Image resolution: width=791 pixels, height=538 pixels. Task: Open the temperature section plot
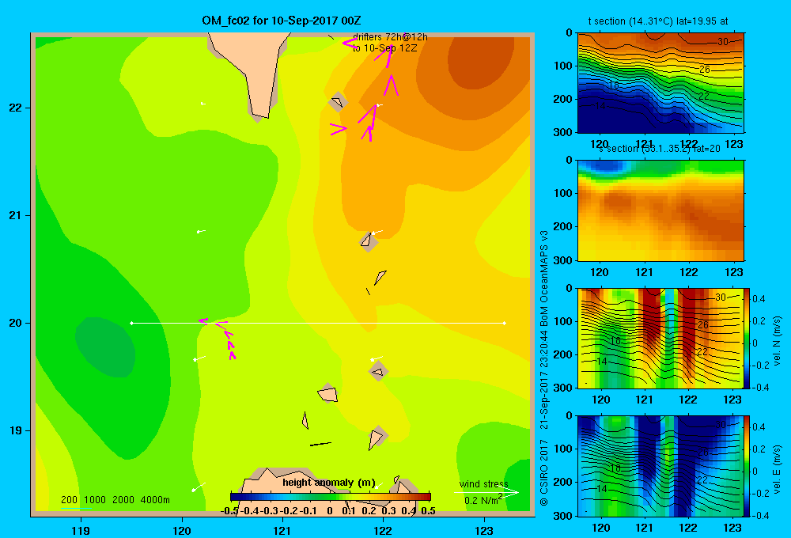660,83
